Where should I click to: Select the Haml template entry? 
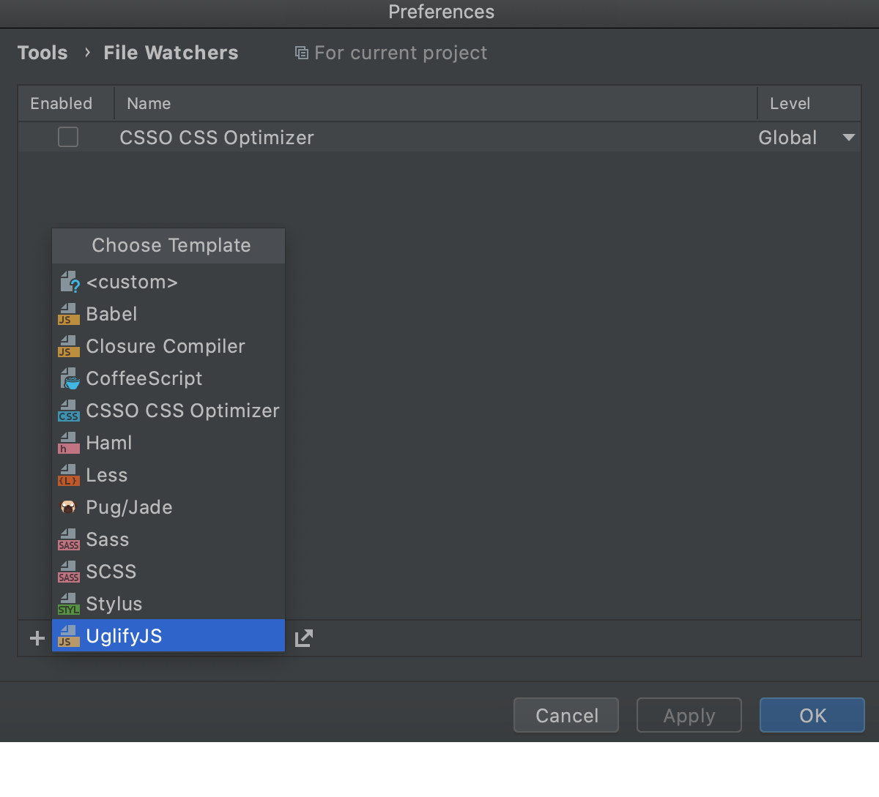click(x=109, y=442)
